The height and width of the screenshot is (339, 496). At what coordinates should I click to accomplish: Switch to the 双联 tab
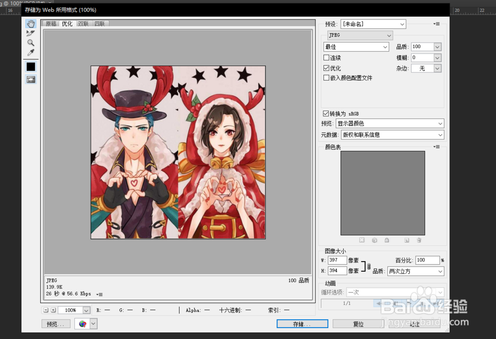(x=83, y=24)
